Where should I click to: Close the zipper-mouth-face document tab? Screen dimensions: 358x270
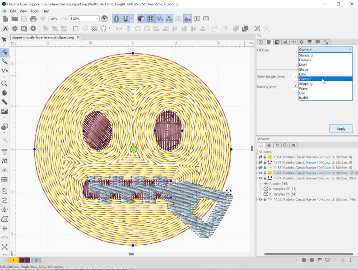tap(78, 37)
